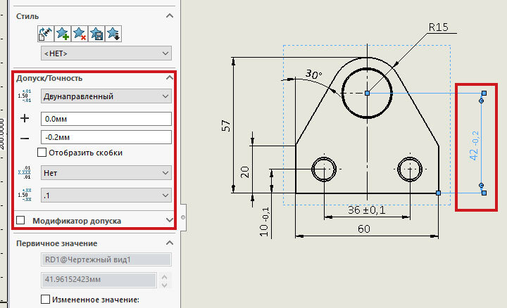Viewport: 507px width, 308px height.
Task: Decrease primary value with down stepper arrow
Action: point(164,284)
